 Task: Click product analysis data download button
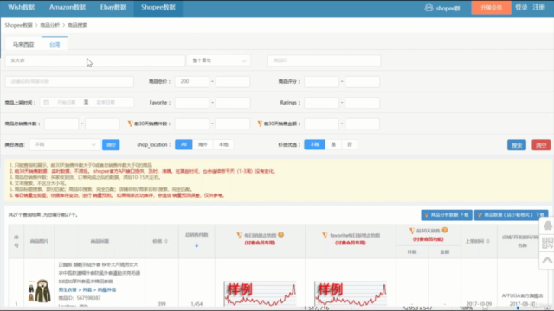point(447,215)
